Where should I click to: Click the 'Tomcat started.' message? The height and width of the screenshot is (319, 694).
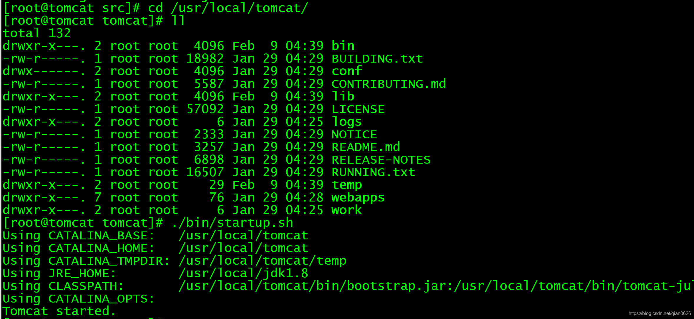(60, 311)
